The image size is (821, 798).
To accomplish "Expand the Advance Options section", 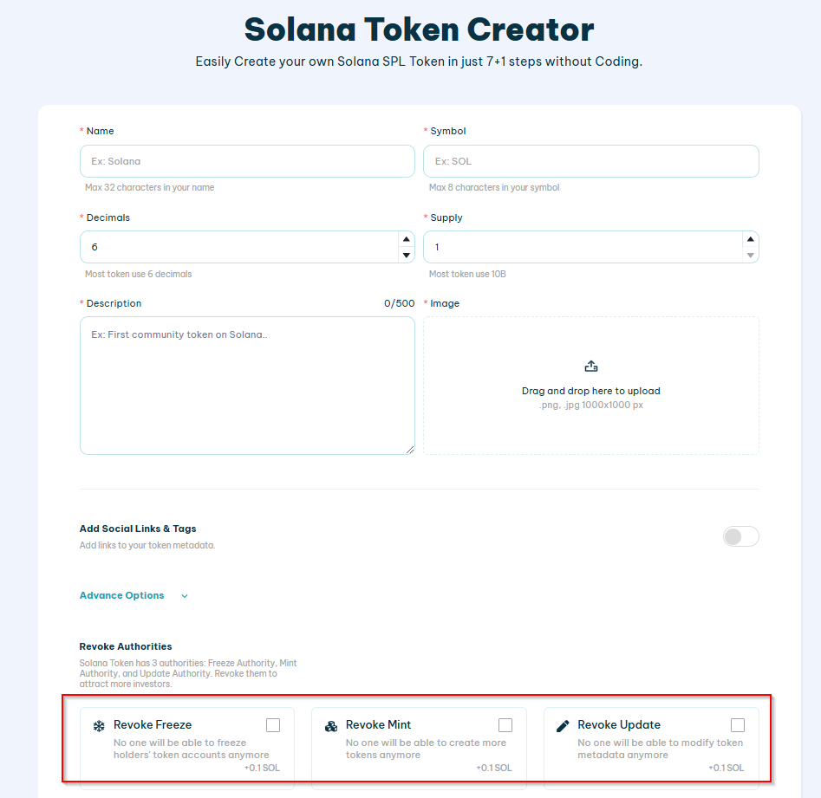I will (x=121, y=595).
